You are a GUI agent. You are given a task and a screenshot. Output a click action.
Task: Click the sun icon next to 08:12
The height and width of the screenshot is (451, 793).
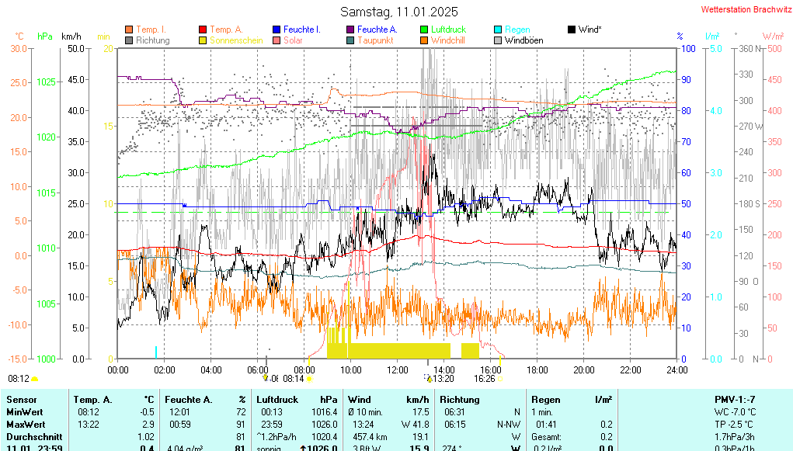[x=34, y=379]
